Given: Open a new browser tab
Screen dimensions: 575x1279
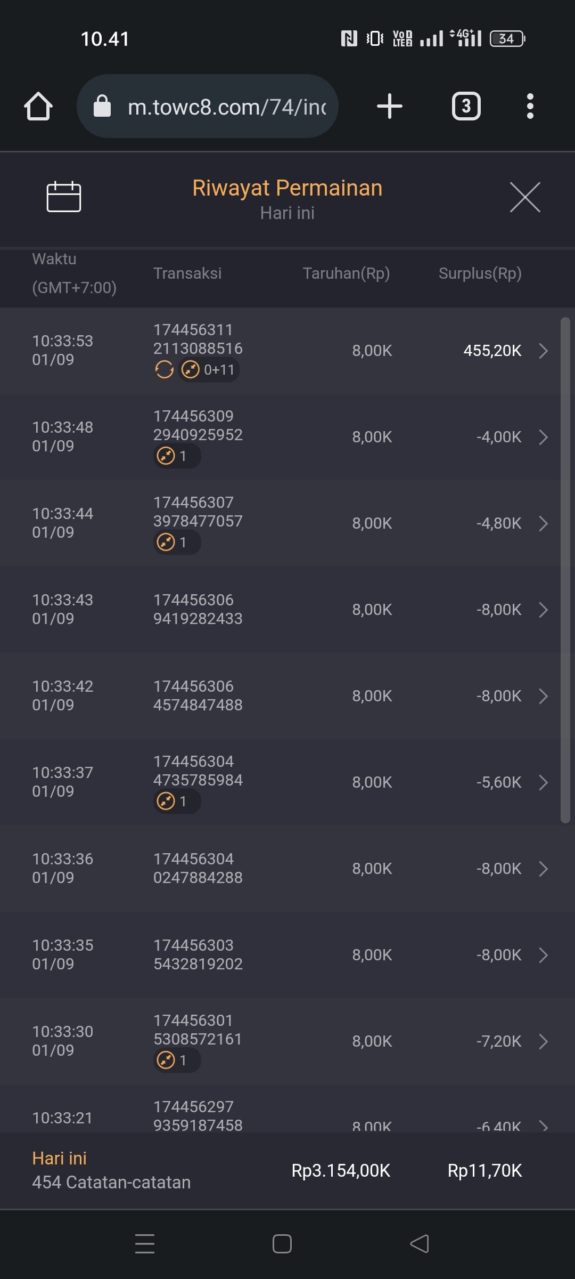Looking at the screenshot, I should point(389,106).
